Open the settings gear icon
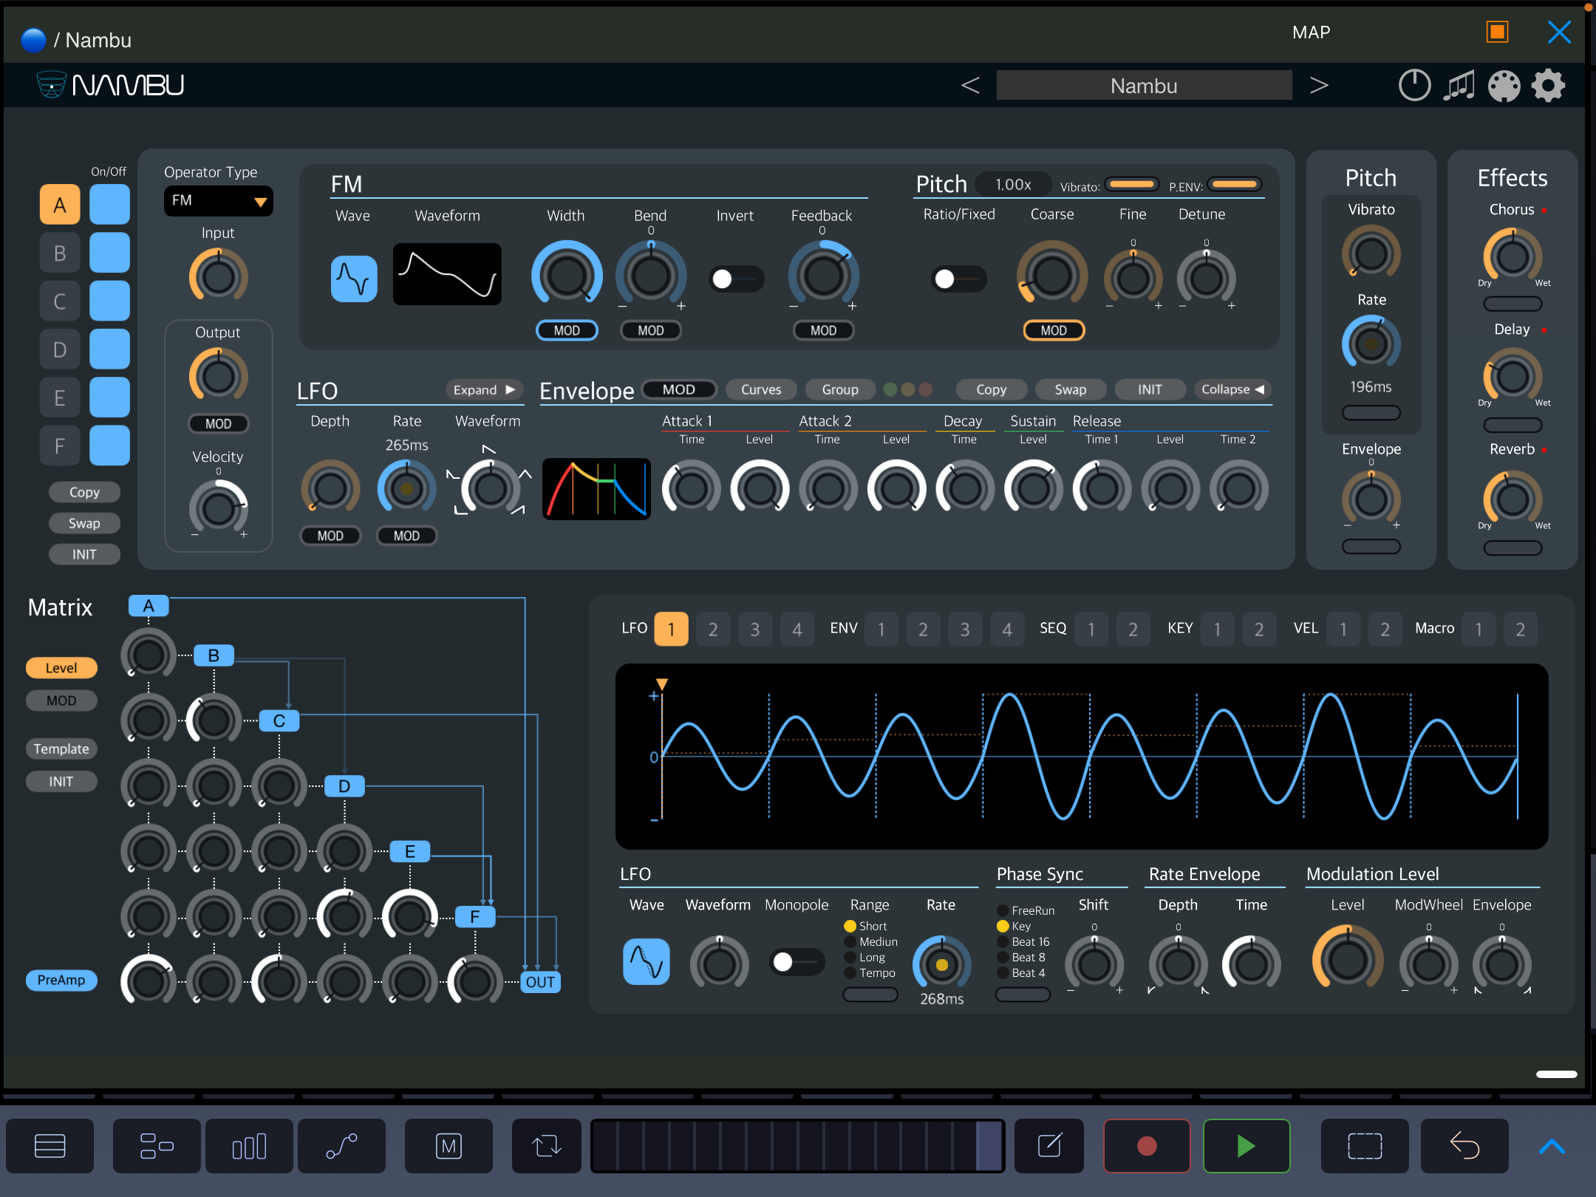 [x=1549, y=86]
